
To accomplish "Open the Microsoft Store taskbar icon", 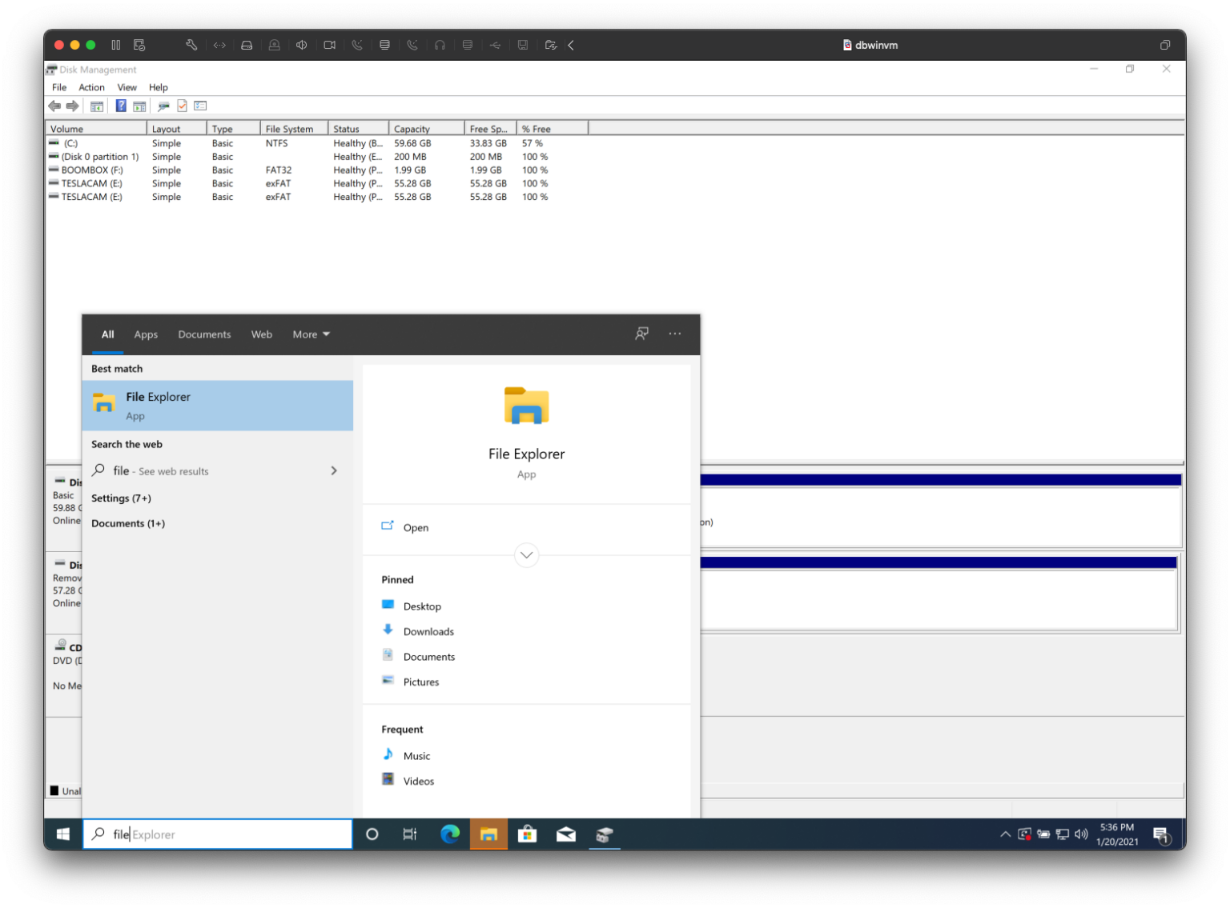I will 527,834.
